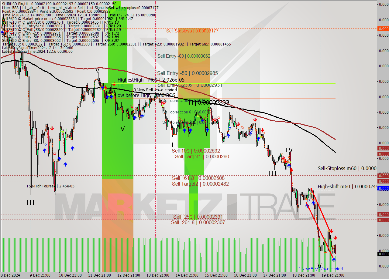Click the '0 New Buy Wave started' text

(321, 269)
